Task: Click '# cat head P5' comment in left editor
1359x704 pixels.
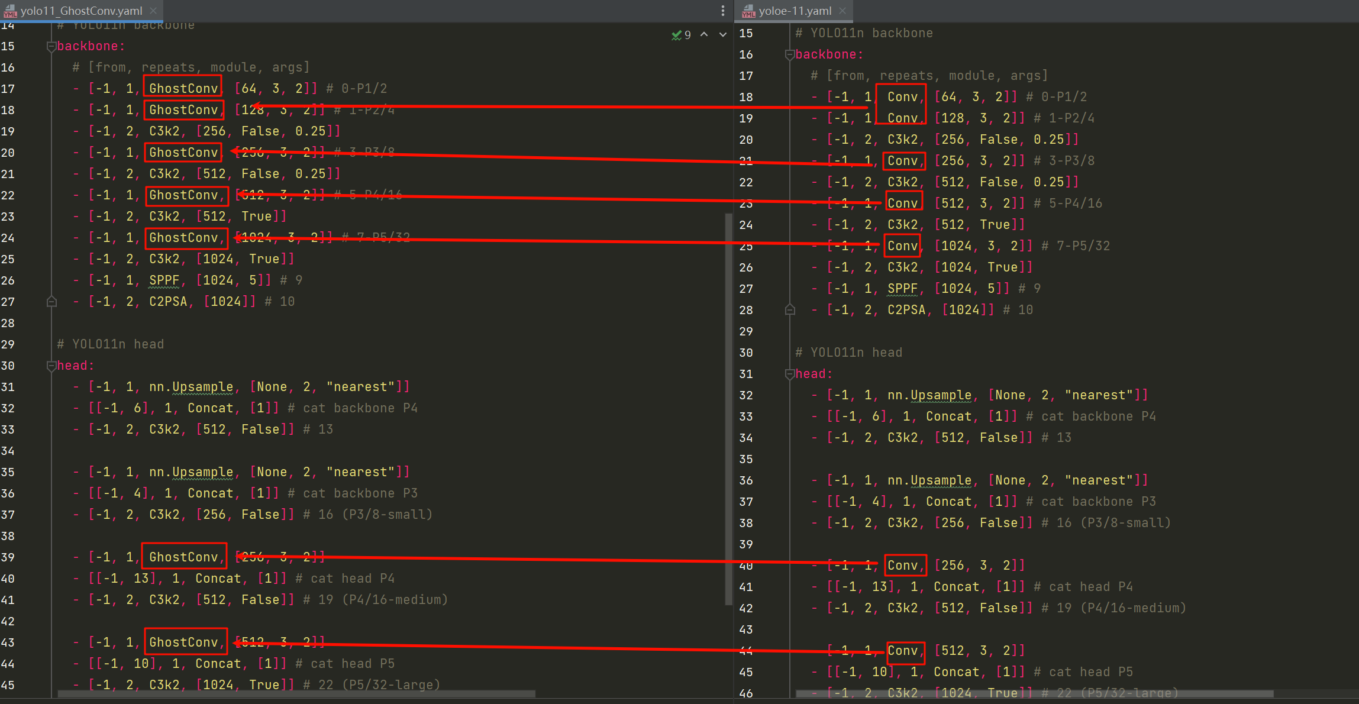Action: click(345, 664)
